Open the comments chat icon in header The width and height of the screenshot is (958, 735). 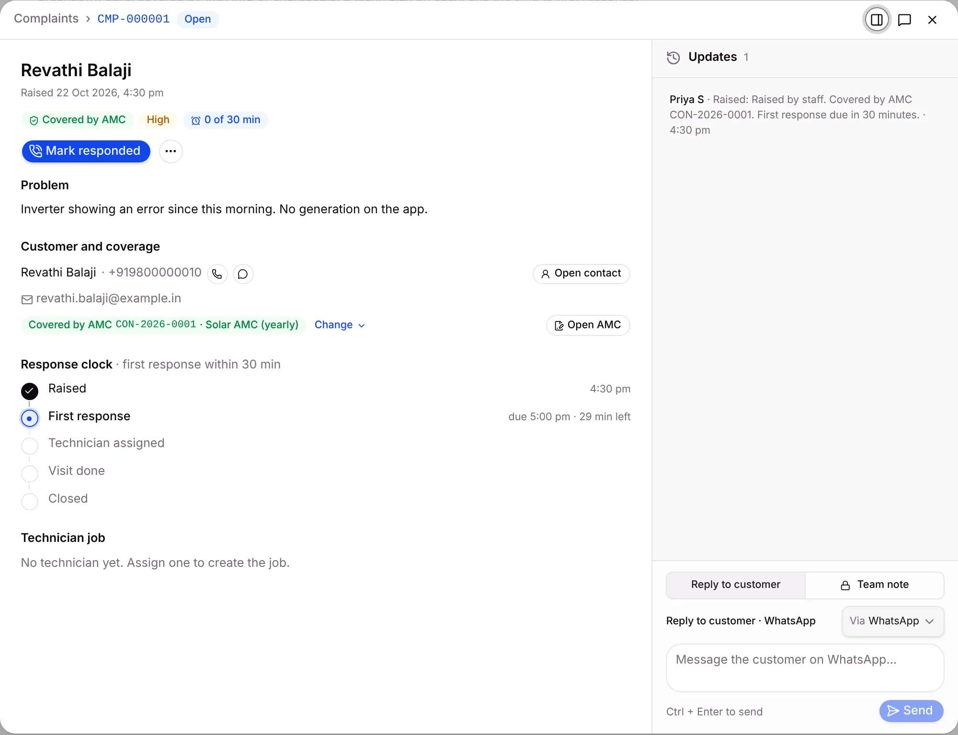(x=904, y=20)
